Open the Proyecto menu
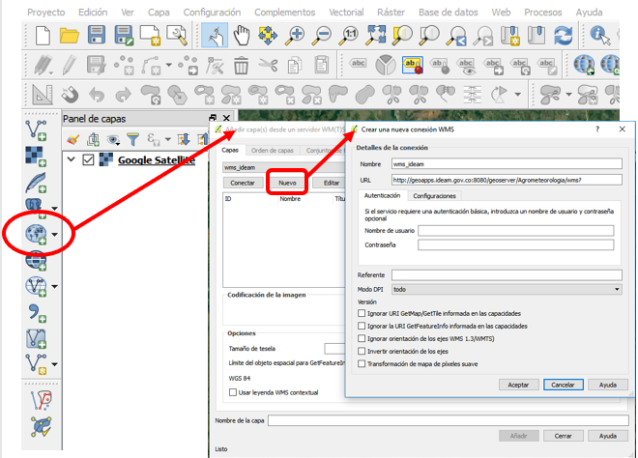 click(x=46, y=13)
